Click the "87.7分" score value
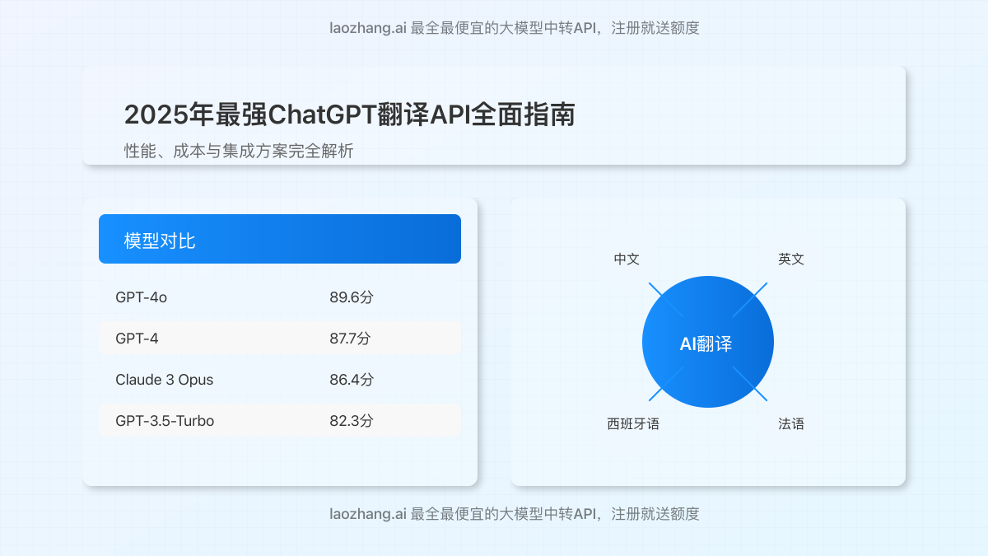 click(351, 339)
